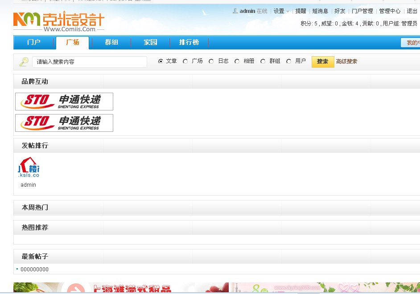Open the 群组 navigation tab
Screen dimensions: 420x294
111,42
